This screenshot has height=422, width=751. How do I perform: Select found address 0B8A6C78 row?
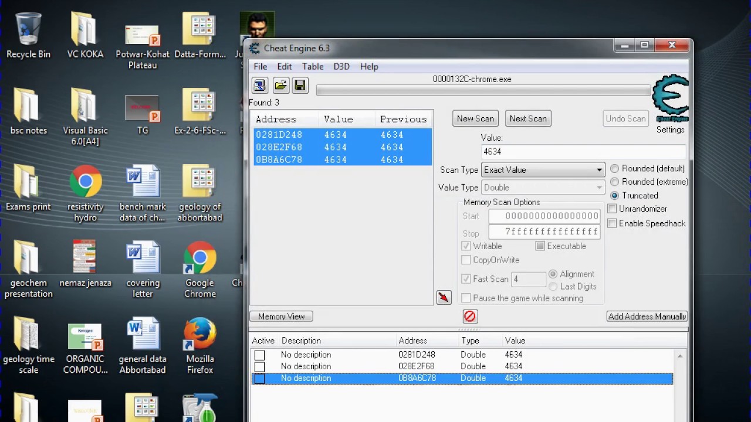[343, 159]
